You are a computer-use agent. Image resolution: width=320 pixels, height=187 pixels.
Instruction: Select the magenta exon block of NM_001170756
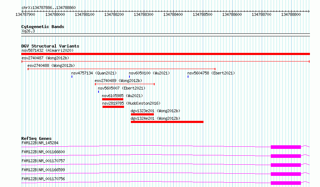(x=286, y=183)
